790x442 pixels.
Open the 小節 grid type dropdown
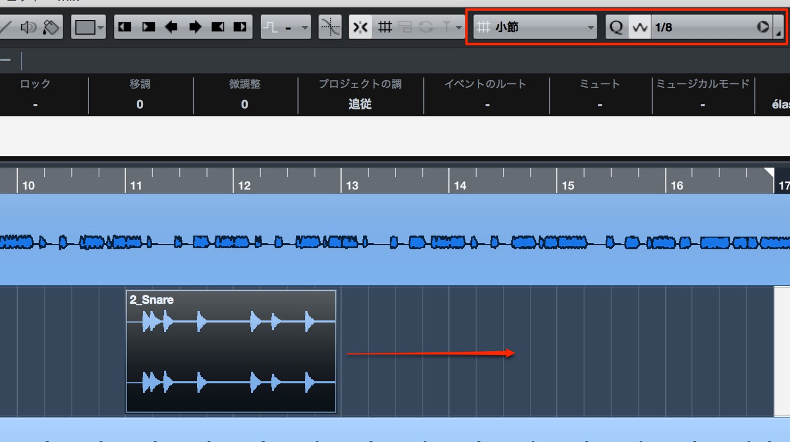click(535, 27)
